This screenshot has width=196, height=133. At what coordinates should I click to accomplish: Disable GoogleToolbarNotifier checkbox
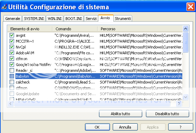pos(12,65)
